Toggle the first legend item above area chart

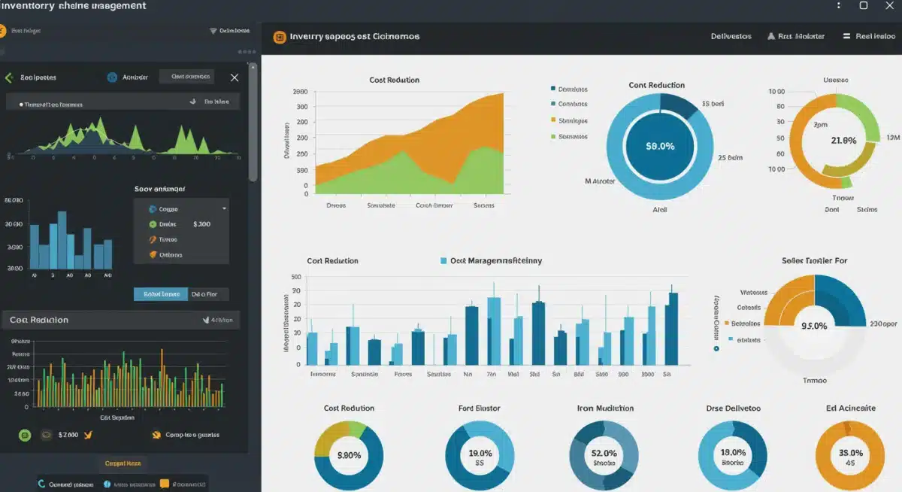point(552,88)
